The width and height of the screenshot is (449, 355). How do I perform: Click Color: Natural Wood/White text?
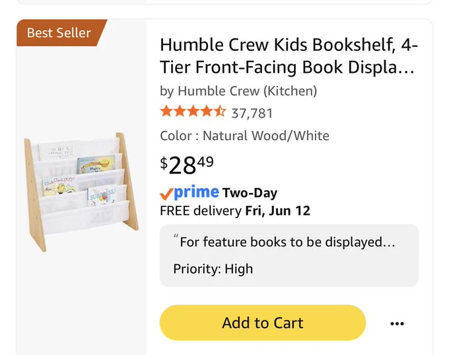pos(244,136)
